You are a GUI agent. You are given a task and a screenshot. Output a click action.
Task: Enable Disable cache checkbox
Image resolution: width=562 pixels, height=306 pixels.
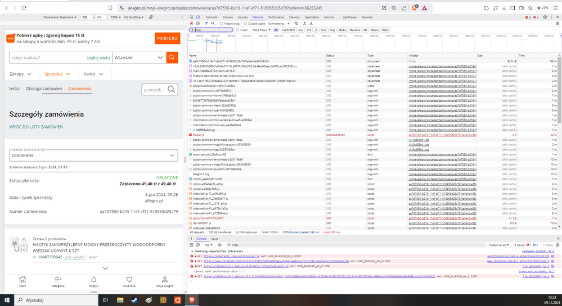[245, 24]
